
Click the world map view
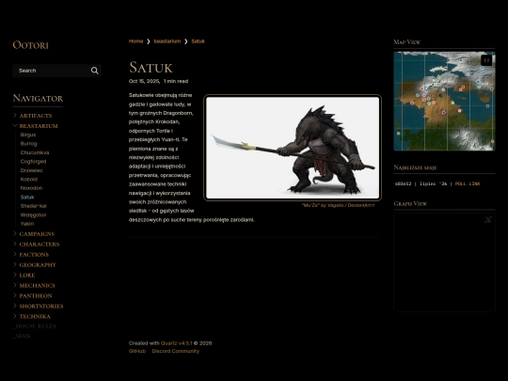click(444, 101)
